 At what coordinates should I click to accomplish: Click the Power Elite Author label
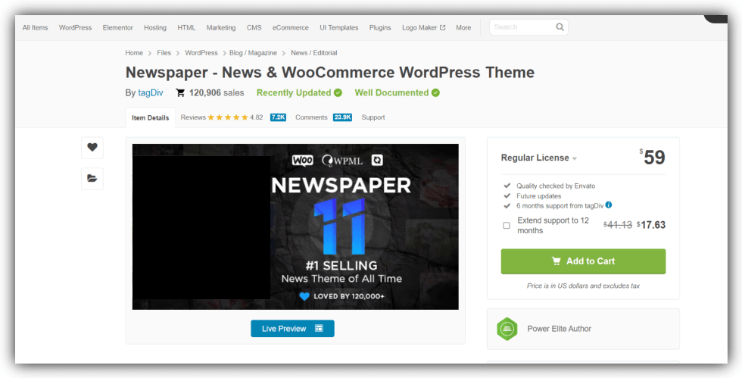(x=560, y=329)
